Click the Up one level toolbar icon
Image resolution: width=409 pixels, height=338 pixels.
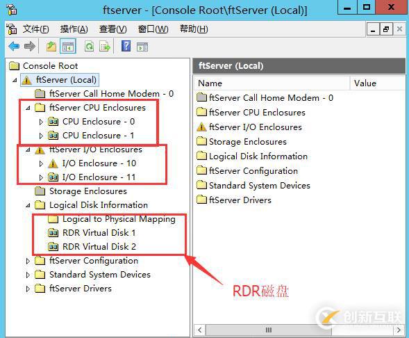click(x=51, y=47)
